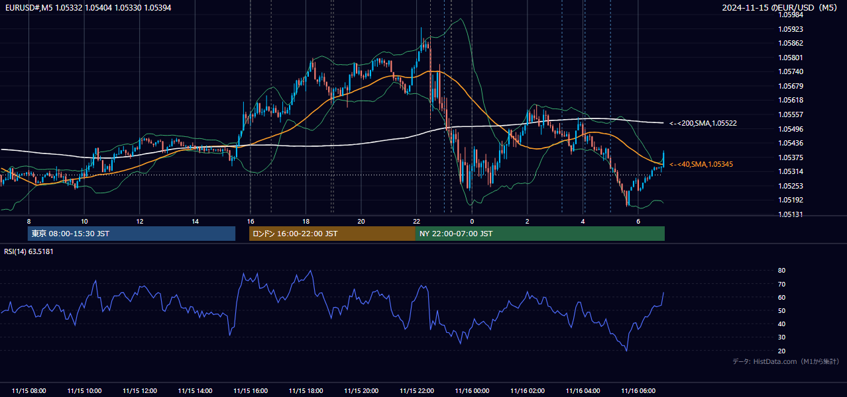Click the RSI 30 level label

(x=781, y=337)
